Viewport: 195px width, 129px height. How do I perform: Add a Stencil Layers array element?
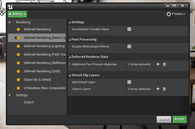[158, 89]
